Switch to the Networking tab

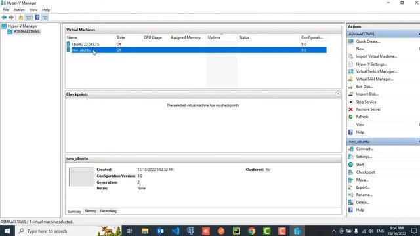click(x=108, y=211)
